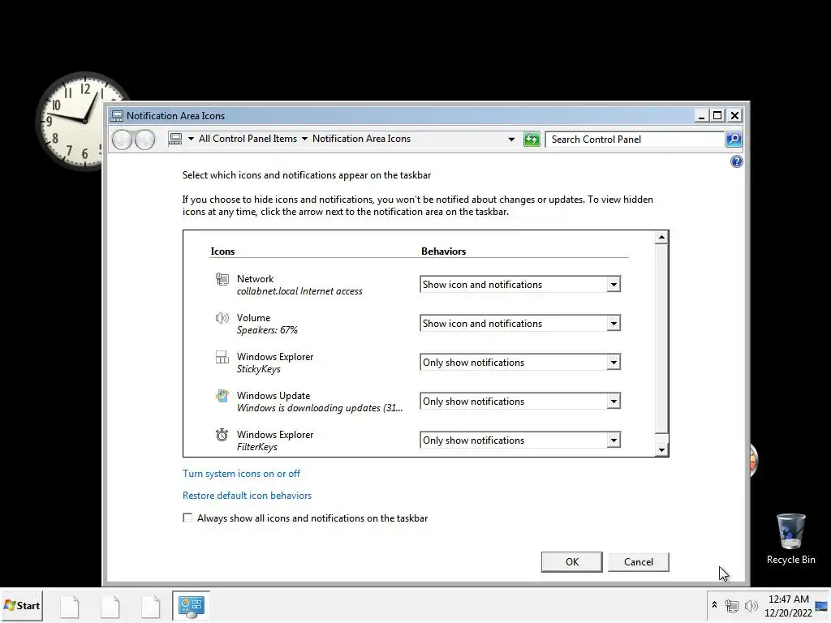
Task: Click the Control Panel taskbar button
Action: (191, 605)
